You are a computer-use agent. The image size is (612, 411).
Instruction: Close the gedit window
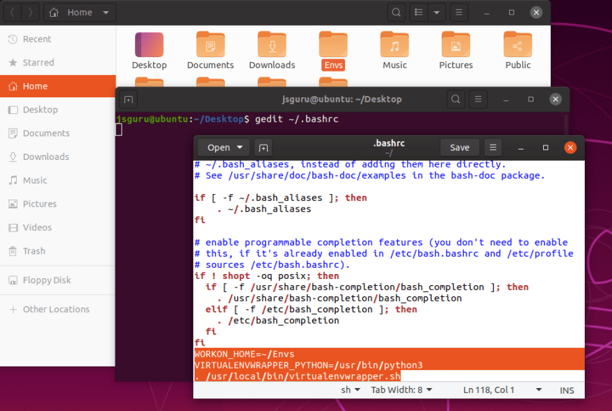pyautogui.click(x=570, y=147)
